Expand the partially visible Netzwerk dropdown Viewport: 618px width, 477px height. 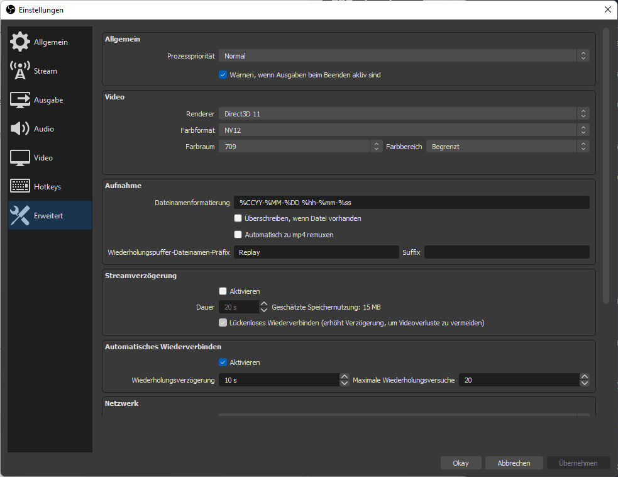(x=404, y=415)
